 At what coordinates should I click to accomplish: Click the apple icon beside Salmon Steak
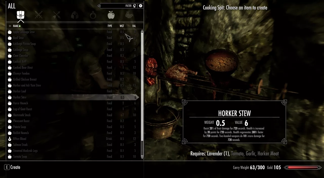tap(10, 145)
